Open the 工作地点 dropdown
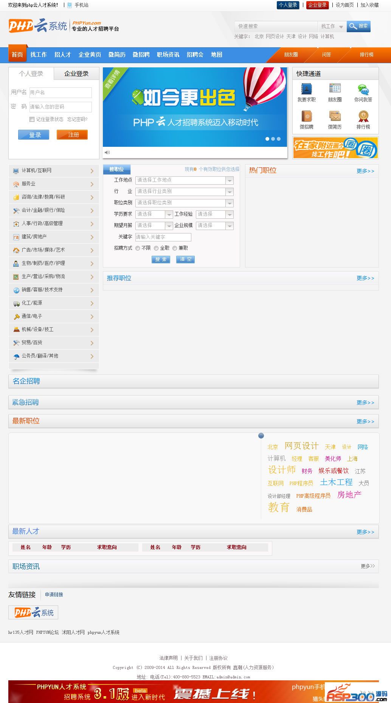Viewport: 391px width, 703px height. tap(185, 180)
